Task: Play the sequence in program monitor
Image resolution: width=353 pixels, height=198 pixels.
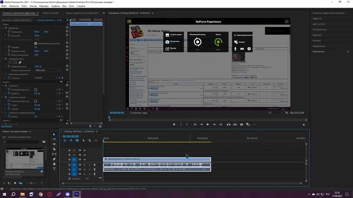Action: 208,124
